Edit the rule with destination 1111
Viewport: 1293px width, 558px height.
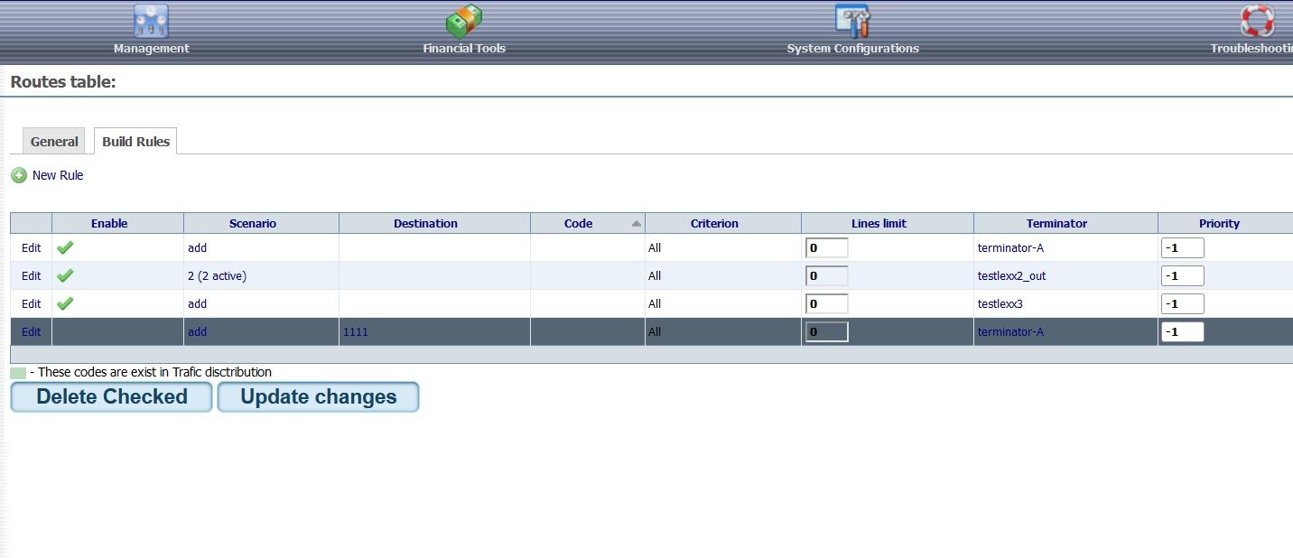tap(30, 331)
